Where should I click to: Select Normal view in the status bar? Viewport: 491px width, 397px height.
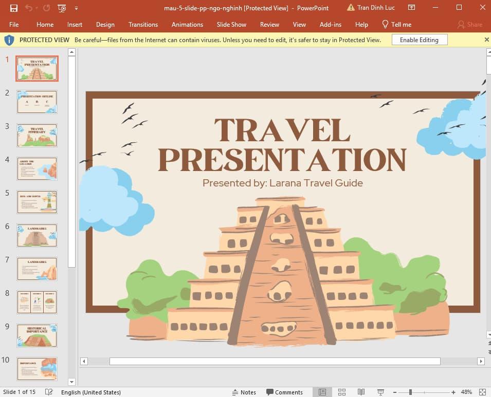pos(322,392)
